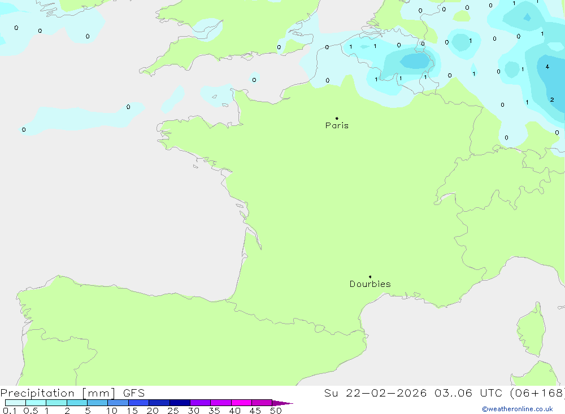565x414 pixels.
Task: Select the 15–20 mm legend color swatch
Action: 139,403
